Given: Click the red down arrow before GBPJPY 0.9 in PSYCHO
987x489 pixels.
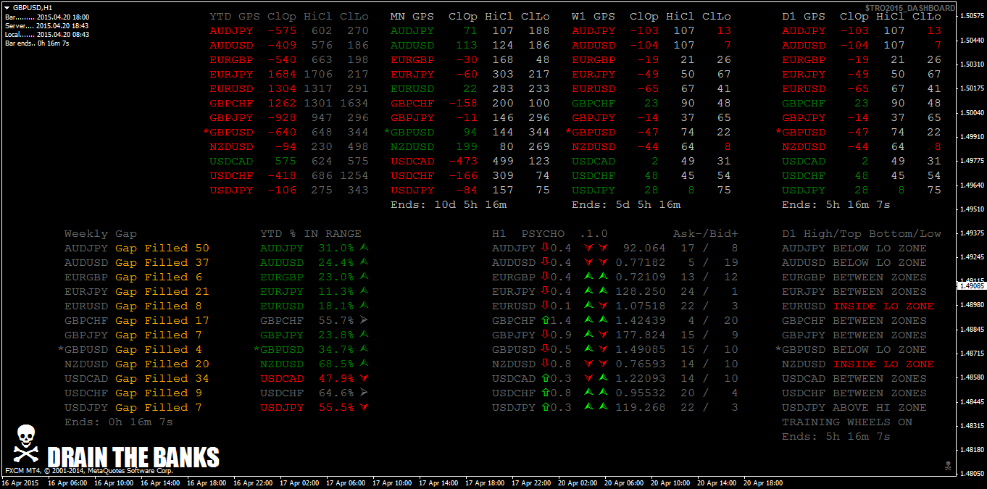Looking at the screenshot, I should 545,335.
